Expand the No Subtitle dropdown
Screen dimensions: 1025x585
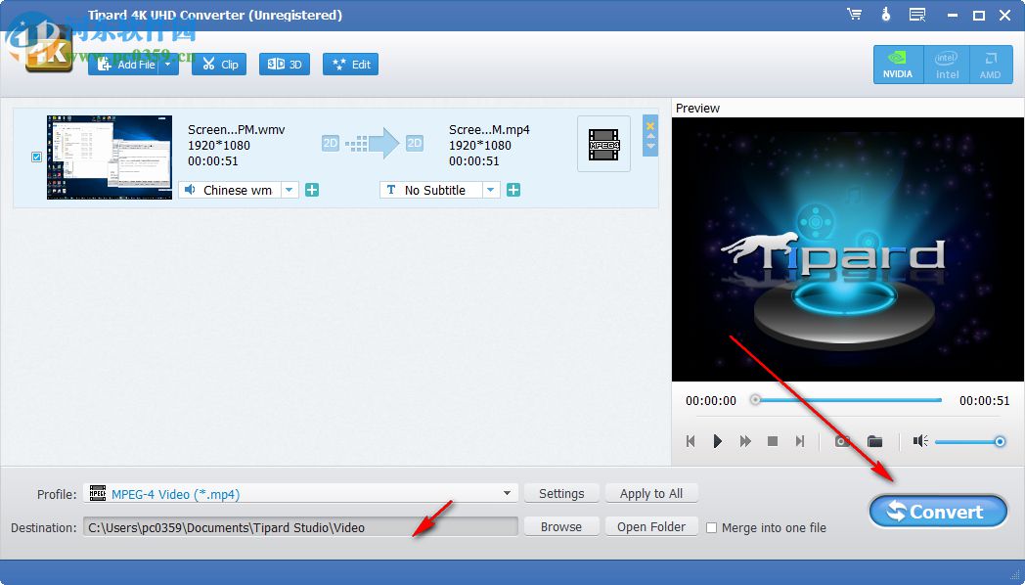(x=493, y=190)
